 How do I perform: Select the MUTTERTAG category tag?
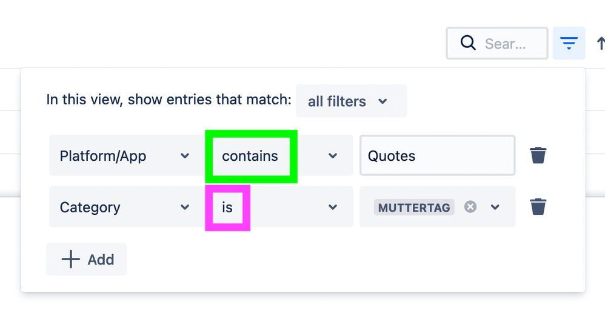(x=414, y=207)
